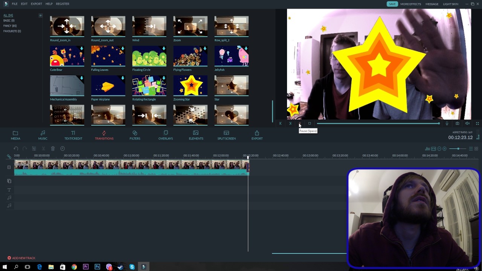Record a voiceover with microphone icon
This screenshot has height=271, width=482.
pos(447,123)
